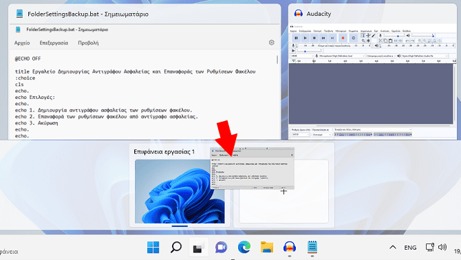Click the Redo arrow in Audacity

[x=412, y=41]
